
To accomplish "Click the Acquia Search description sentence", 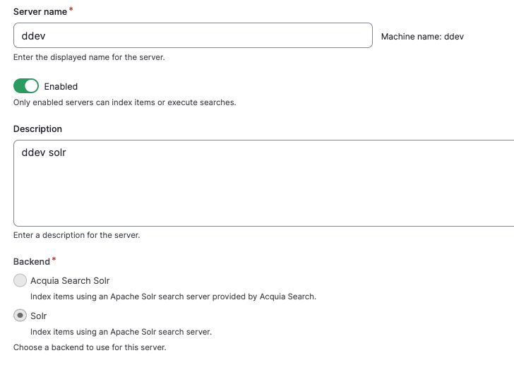I will point(173,297).
